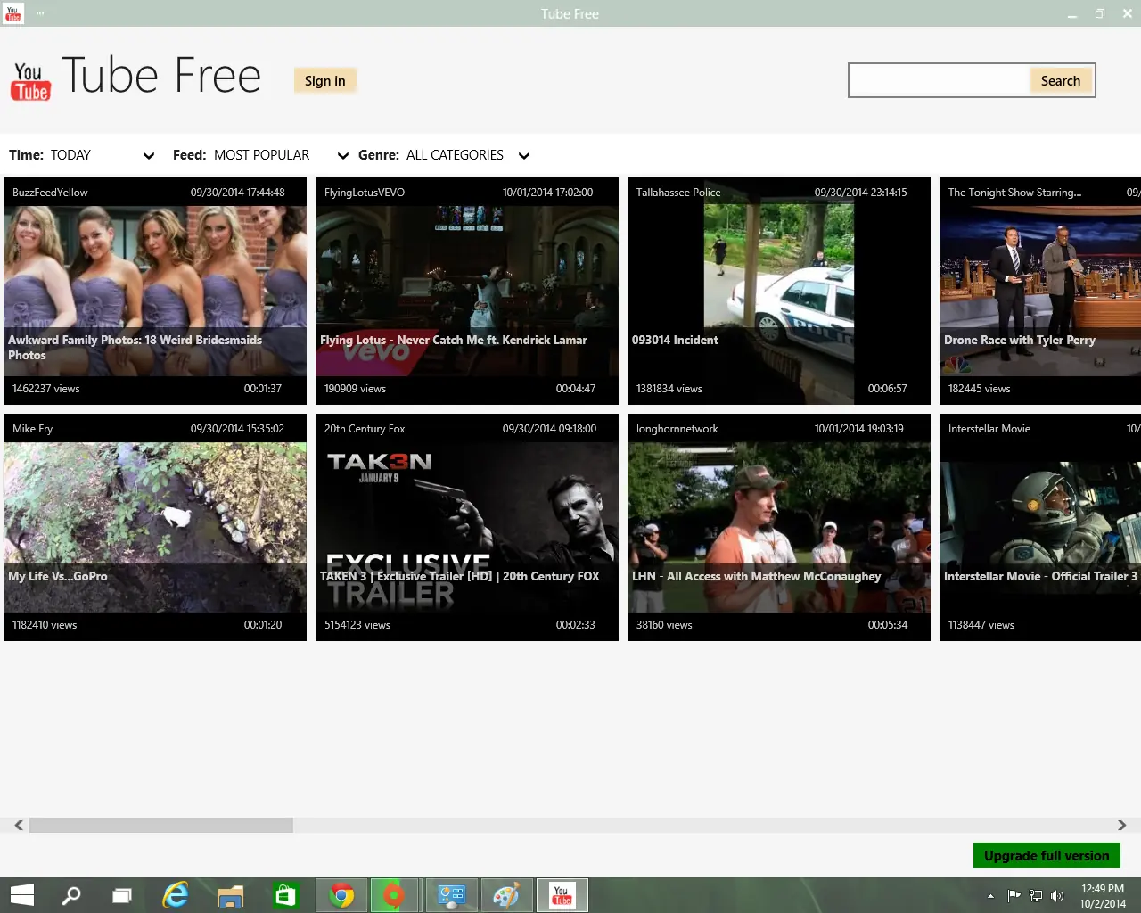Play the TAKEN 3 Exclusive Trailer video

[467, 527]
